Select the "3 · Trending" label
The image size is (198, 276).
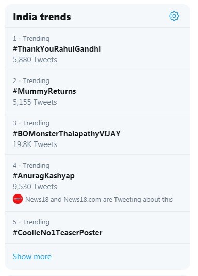point(31,123)
